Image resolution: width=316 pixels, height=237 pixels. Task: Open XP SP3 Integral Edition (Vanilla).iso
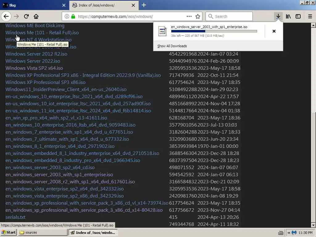83,75
